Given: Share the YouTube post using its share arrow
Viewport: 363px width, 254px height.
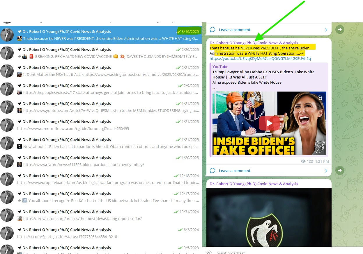Looking at the screenshot, I should click(339, 170).
